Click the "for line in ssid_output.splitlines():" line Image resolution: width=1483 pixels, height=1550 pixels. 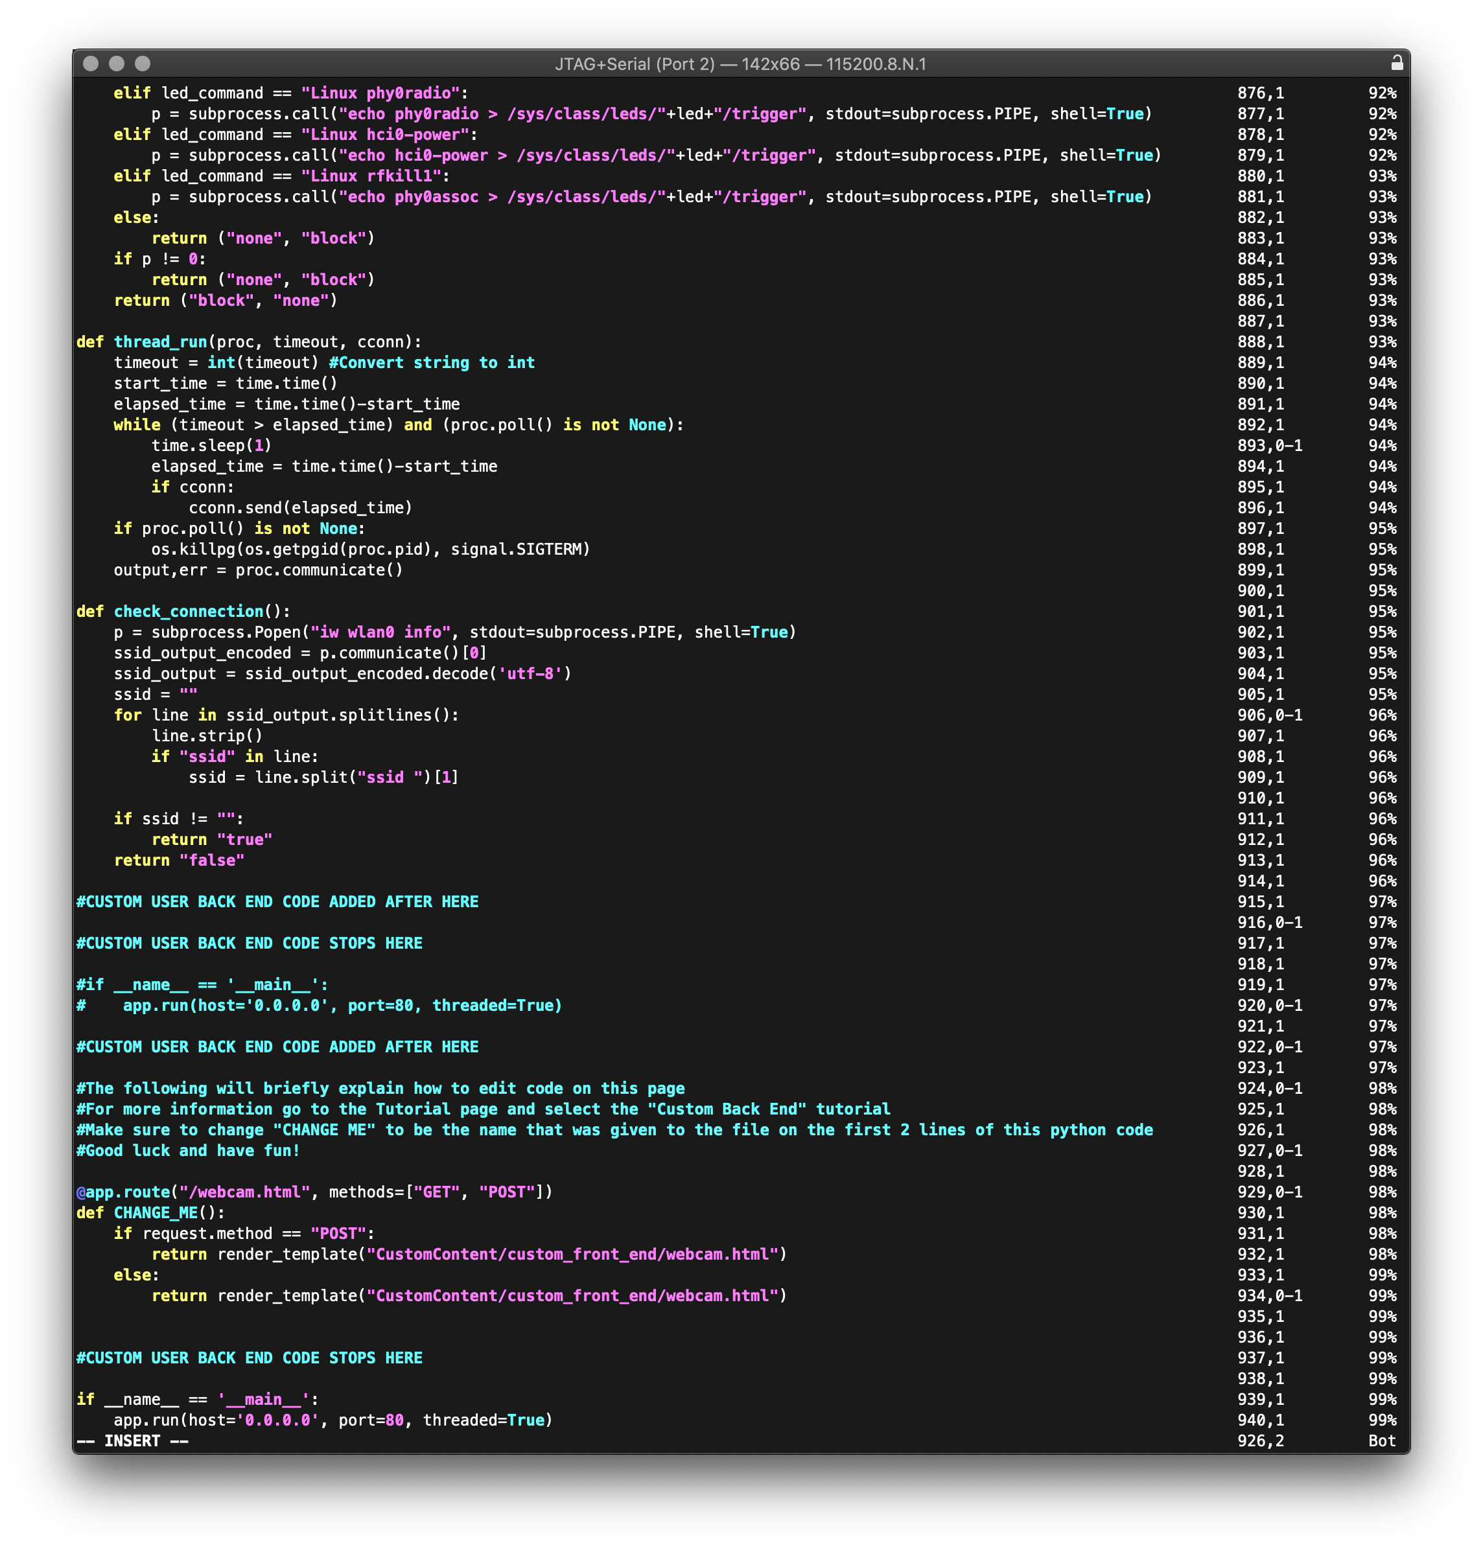[x=286, y=715]
